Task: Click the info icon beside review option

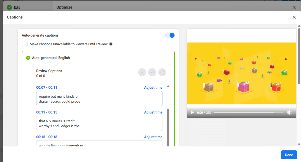Action: click(x=111, y=44)
